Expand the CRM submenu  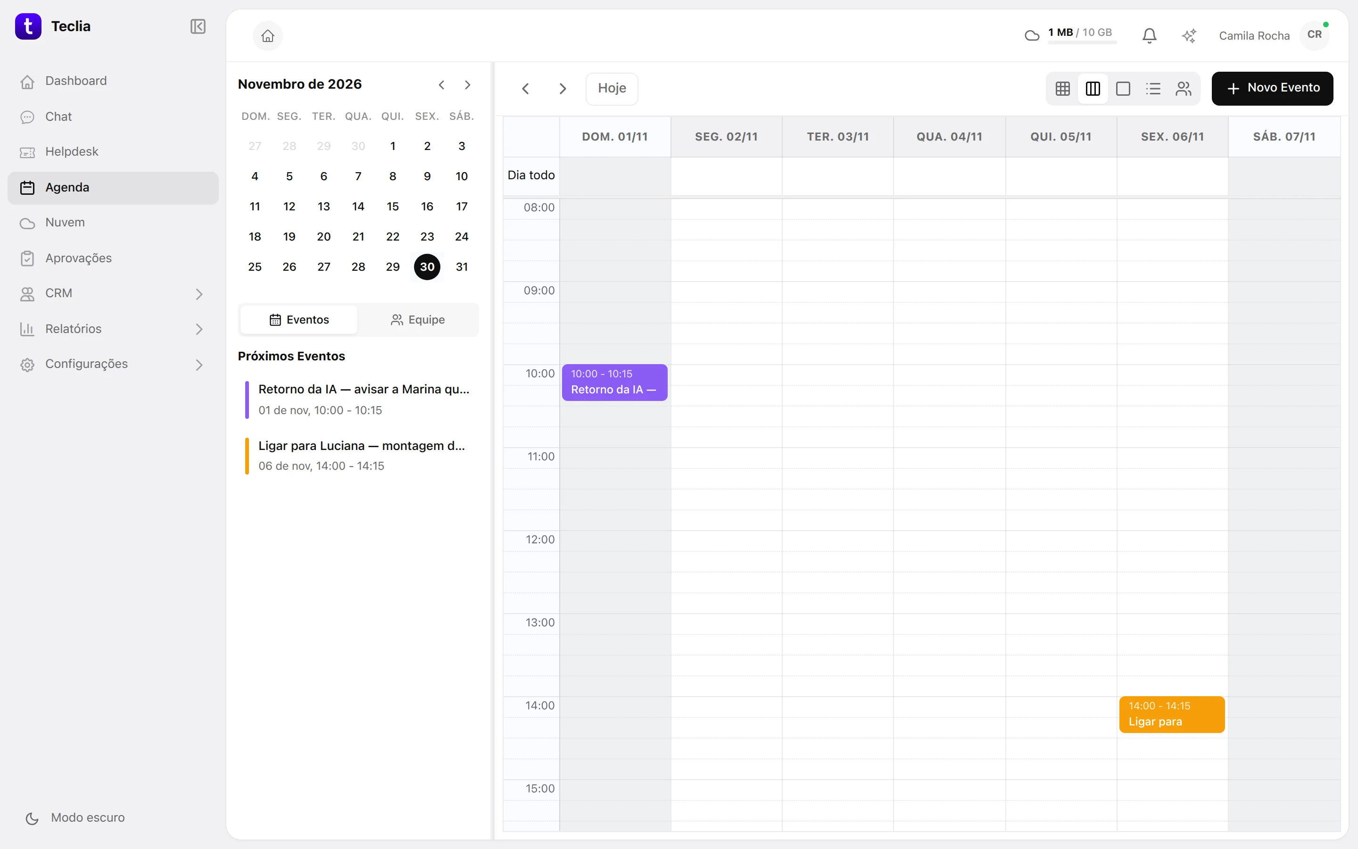(199, 294)
